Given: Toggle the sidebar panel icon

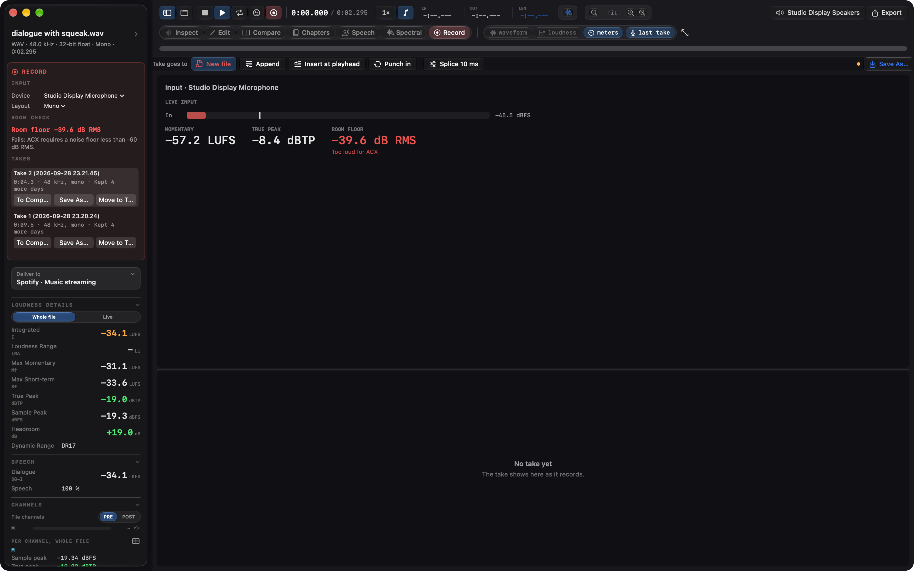Looking at the screenshot, I should (167, 13).
